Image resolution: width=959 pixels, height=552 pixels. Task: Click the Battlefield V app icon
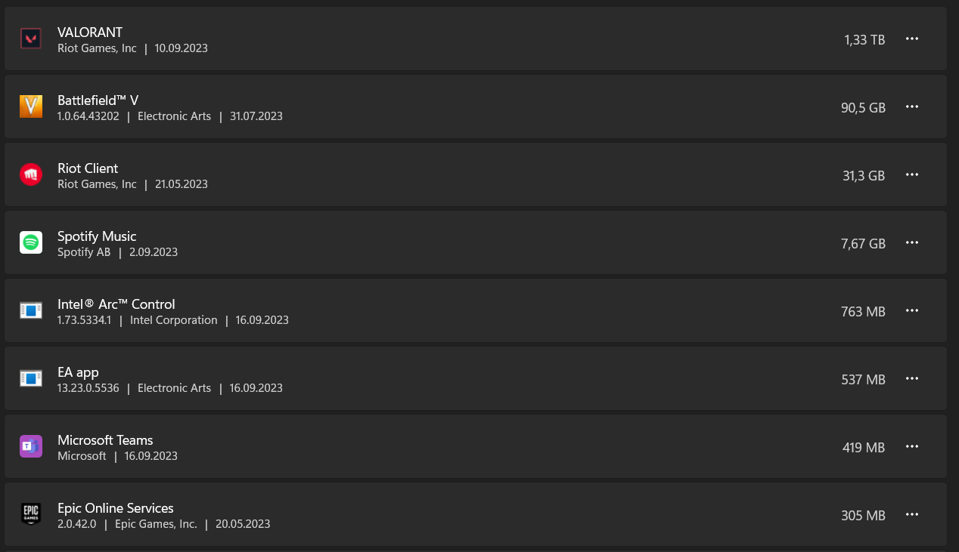coord(31,107)
